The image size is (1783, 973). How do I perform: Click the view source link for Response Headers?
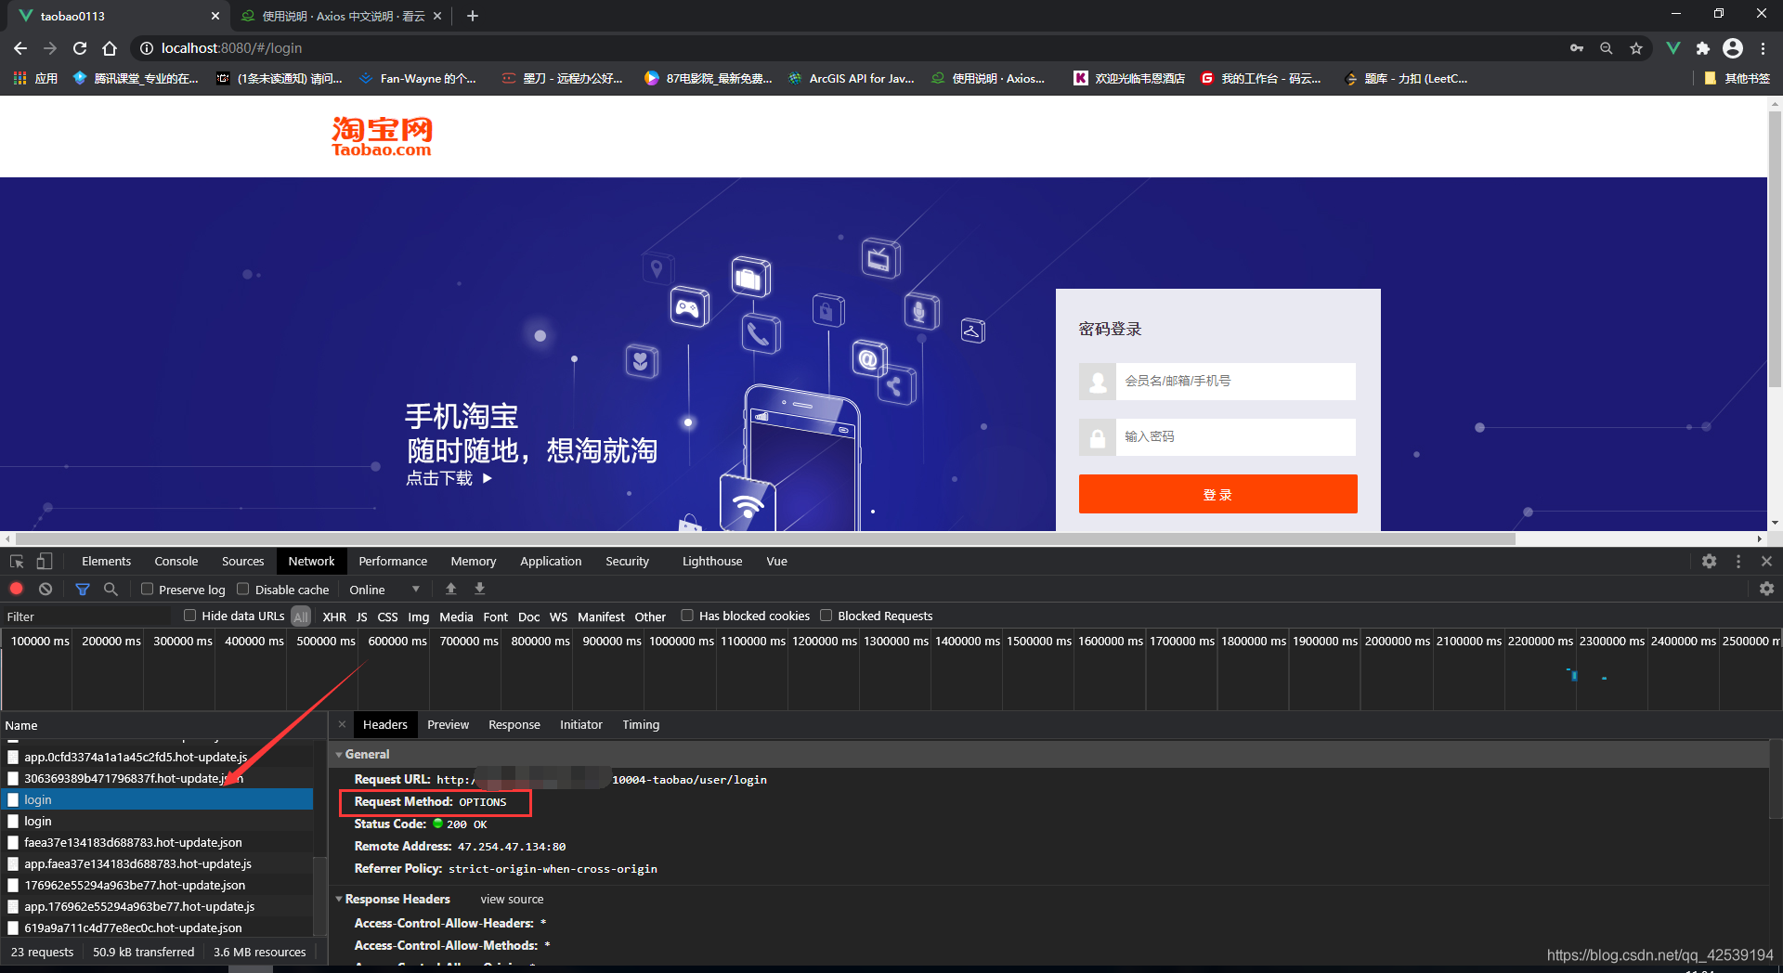tap(511, 899)
